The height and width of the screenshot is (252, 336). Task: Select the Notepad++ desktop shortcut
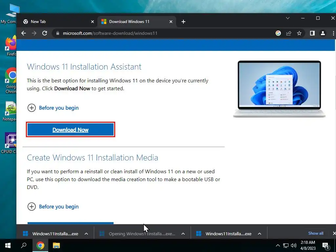pyautogui.click(x=10, y=111)
